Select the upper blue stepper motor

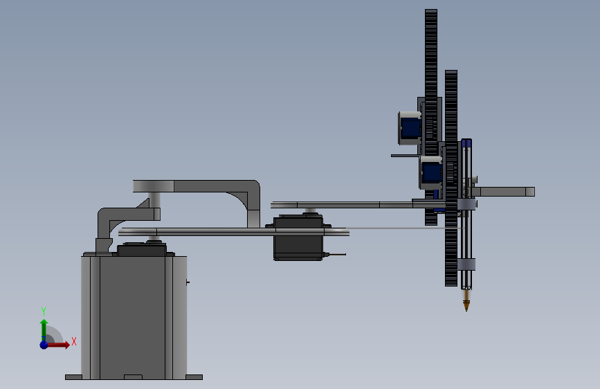(x=410, y=128)
